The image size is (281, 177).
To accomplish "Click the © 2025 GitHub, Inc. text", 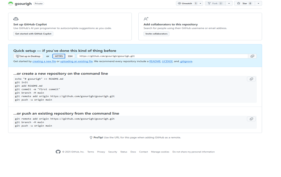I will point(73,152).
